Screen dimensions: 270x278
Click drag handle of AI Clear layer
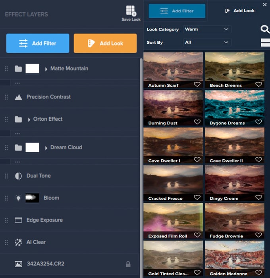(x=6, y=242)
